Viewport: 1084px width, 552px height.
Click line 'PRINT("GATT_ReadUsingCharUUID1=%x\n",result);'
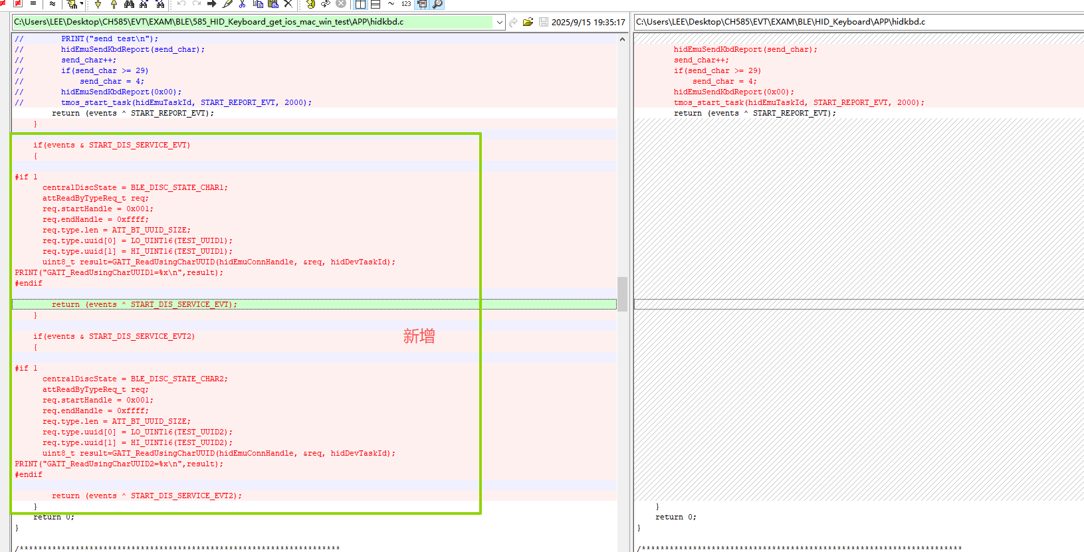119,272
